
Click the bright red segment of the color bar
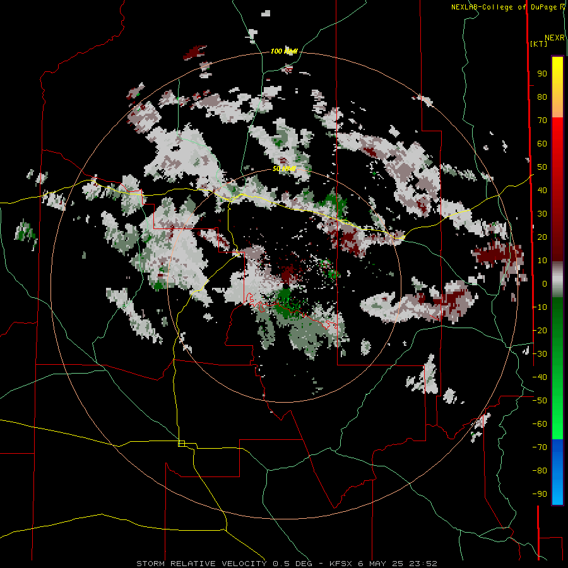tap(557, 134)
